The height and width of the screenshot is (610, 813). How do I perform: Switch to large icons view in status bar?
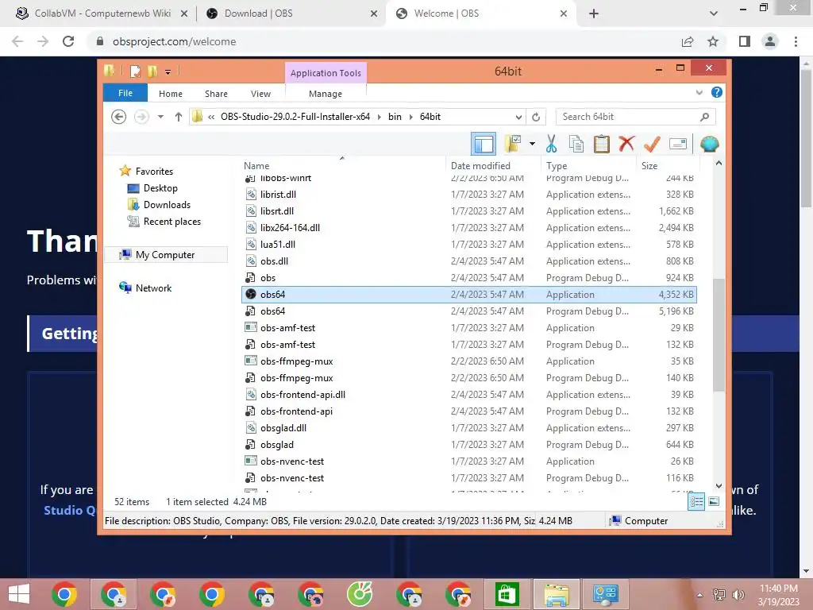tap(714, 501)
